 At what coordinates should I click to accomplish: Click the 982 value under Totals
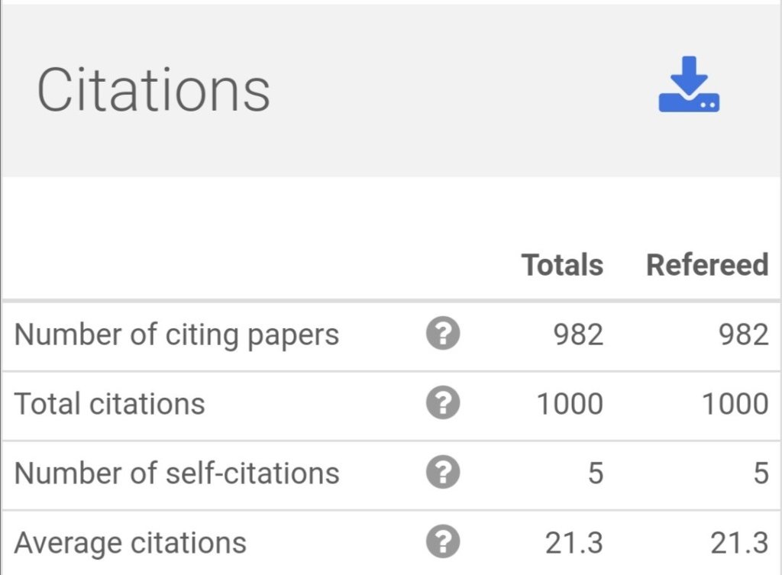click(x=578, y=334)
